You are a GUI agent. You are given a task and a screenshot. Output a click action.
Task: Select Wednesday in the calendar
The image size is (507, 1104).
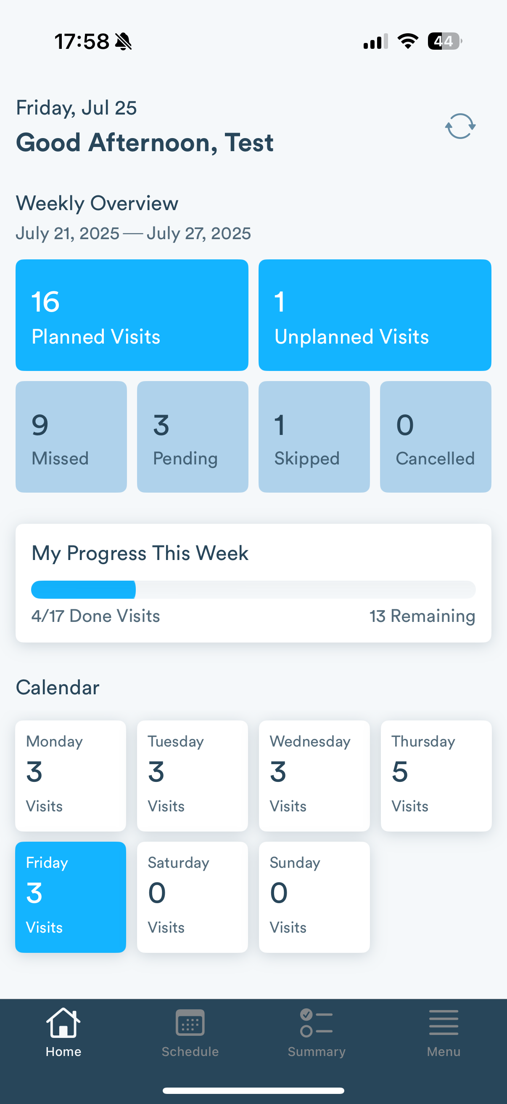[314, 776]
